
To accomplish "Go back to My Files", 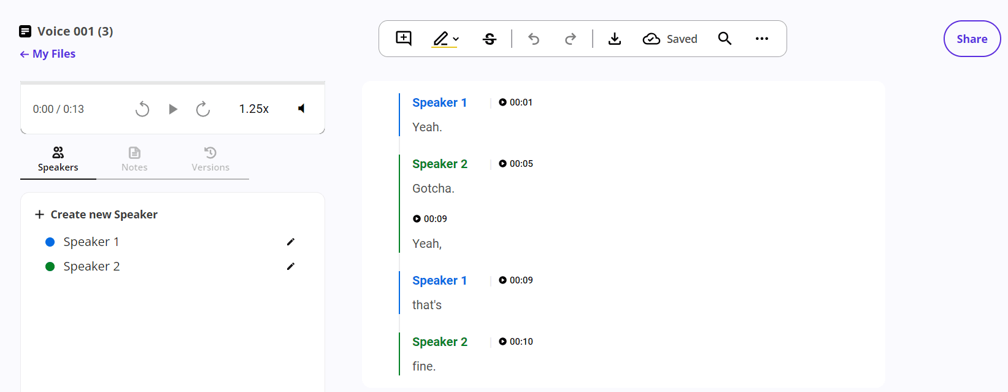I will pos(48,54).
